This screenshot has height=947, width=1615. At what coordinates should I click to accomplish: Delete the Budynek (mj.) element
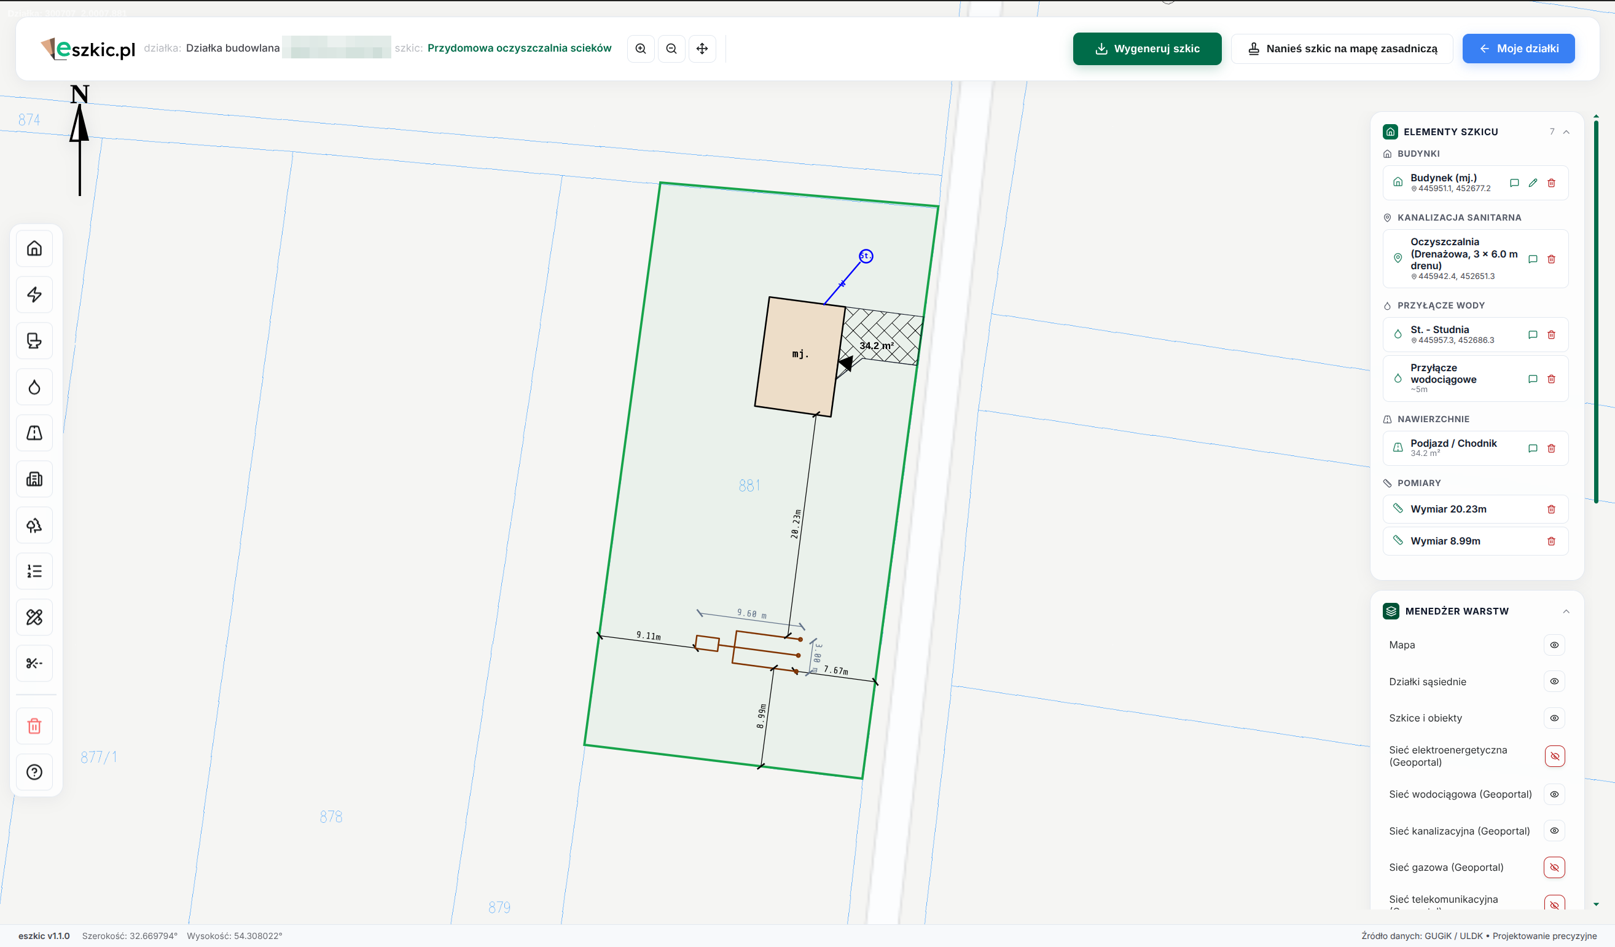click(x=1552, y=183)
